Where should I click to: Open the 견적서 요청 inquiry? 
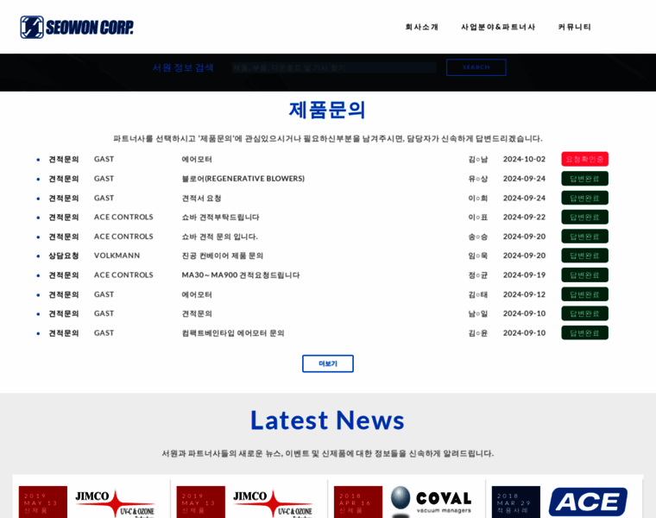pos(201,198)
